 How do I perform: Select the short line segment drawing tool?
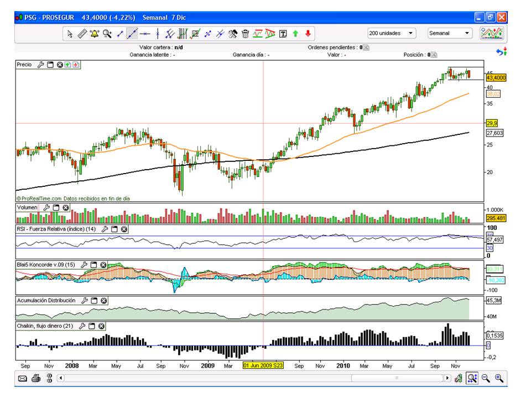(120, 34)
